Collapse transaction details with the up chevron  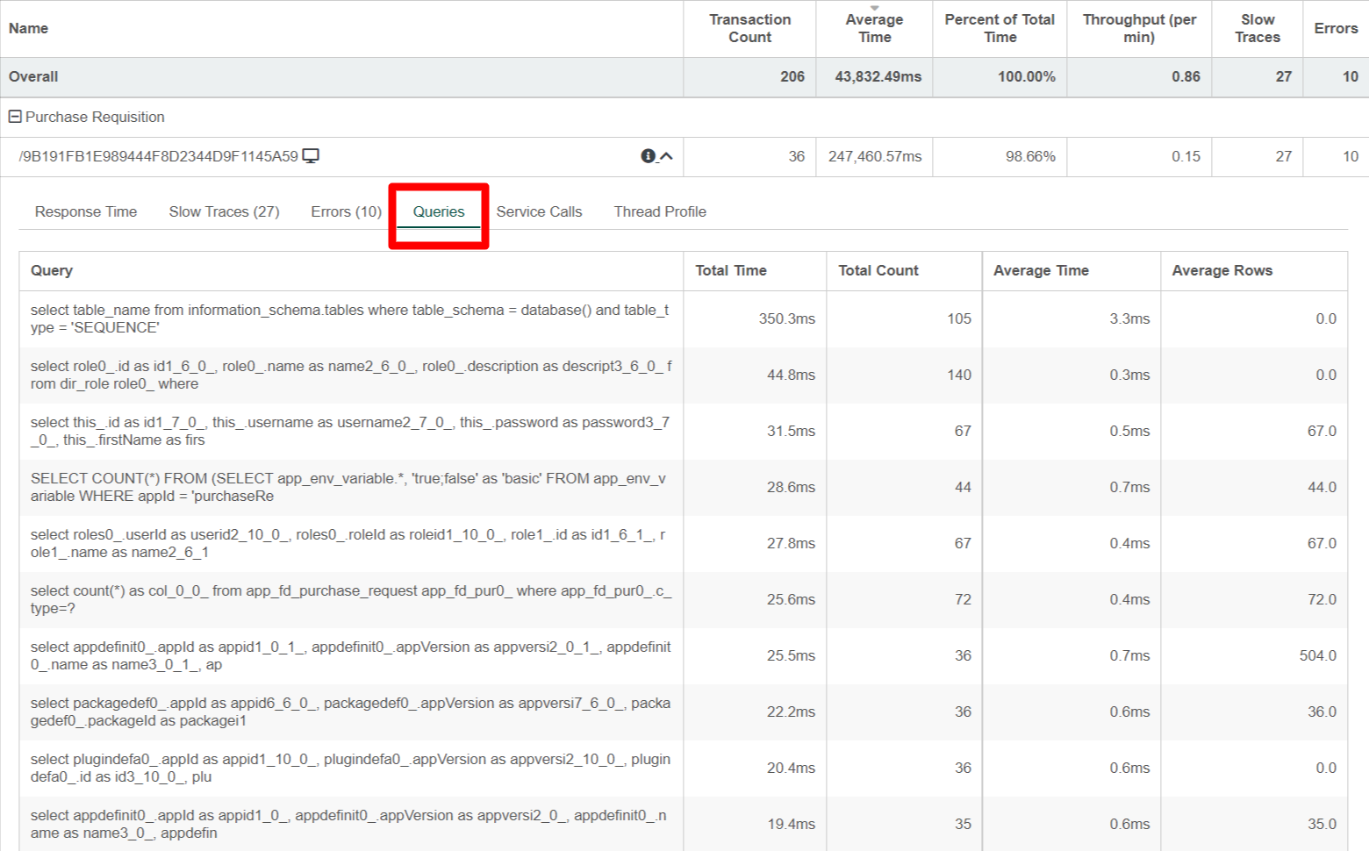tap(667, 156)
